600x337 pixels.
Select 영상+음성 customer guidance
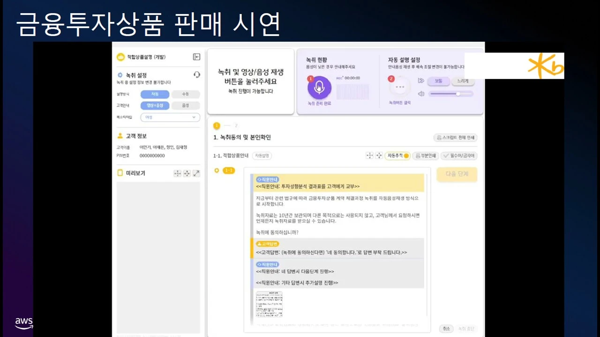(x=155, y=106)
